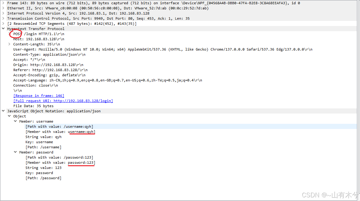Expand the Frame 143 row
The image size is (360, 201).
point(3,3)
